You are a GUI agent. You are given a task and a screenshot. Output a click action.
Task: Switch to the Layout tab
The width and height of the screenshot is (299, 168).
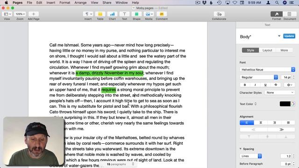[267, 50]
